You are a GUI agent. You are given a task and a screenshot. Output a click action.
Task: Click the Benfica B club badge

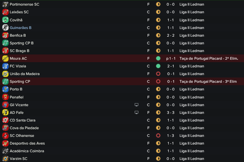coord(5,35)
